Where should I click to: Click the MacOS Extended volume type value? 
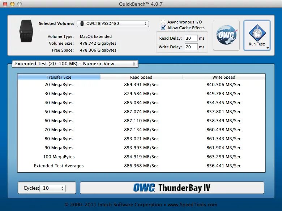pyautogui.click(x=96, y=36)
